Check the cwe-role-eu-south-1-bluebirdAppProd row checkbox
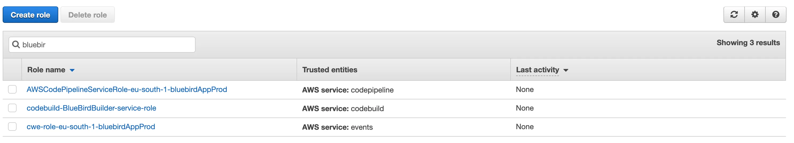The width and height of the screenshot is (794, 143). click(x=12, y=127)
